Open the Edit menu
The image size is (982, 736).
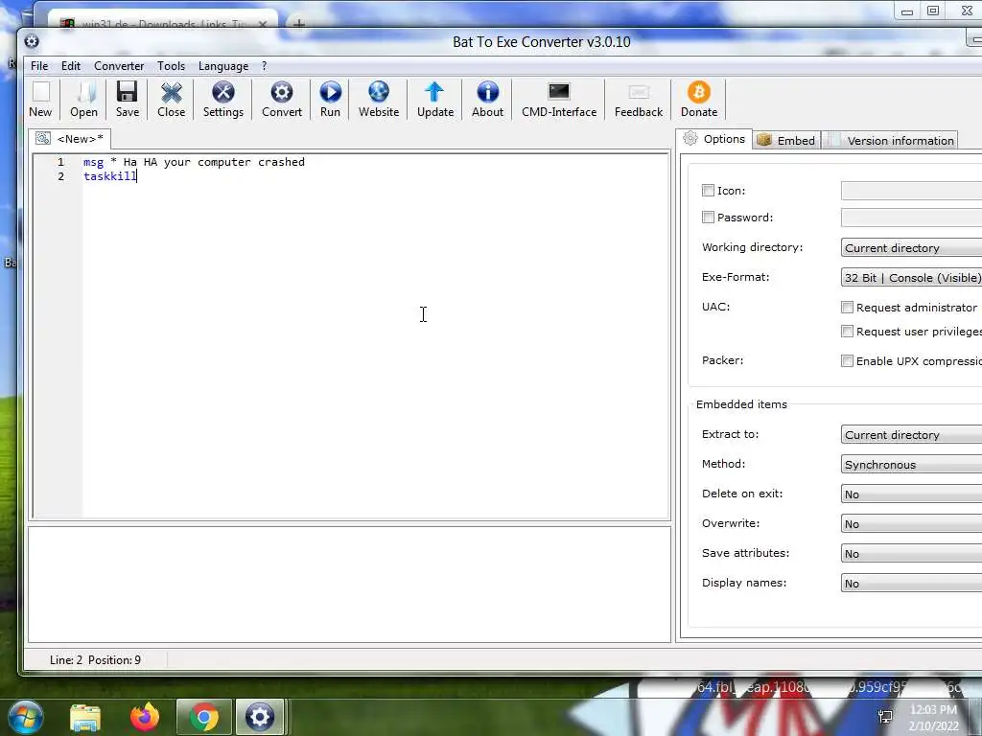pyautogui.click(x=71, y=66)
